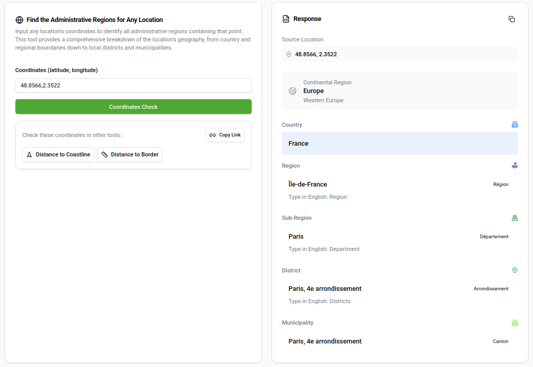This screenshot has width=533, height=367.
Task: Select the France country result row
Action: click(x=399, y=144)
